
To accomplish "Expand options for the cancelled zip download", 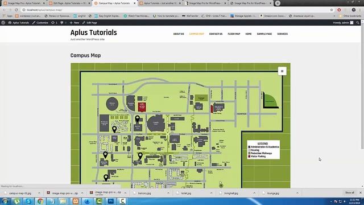I will coord(125,193).
